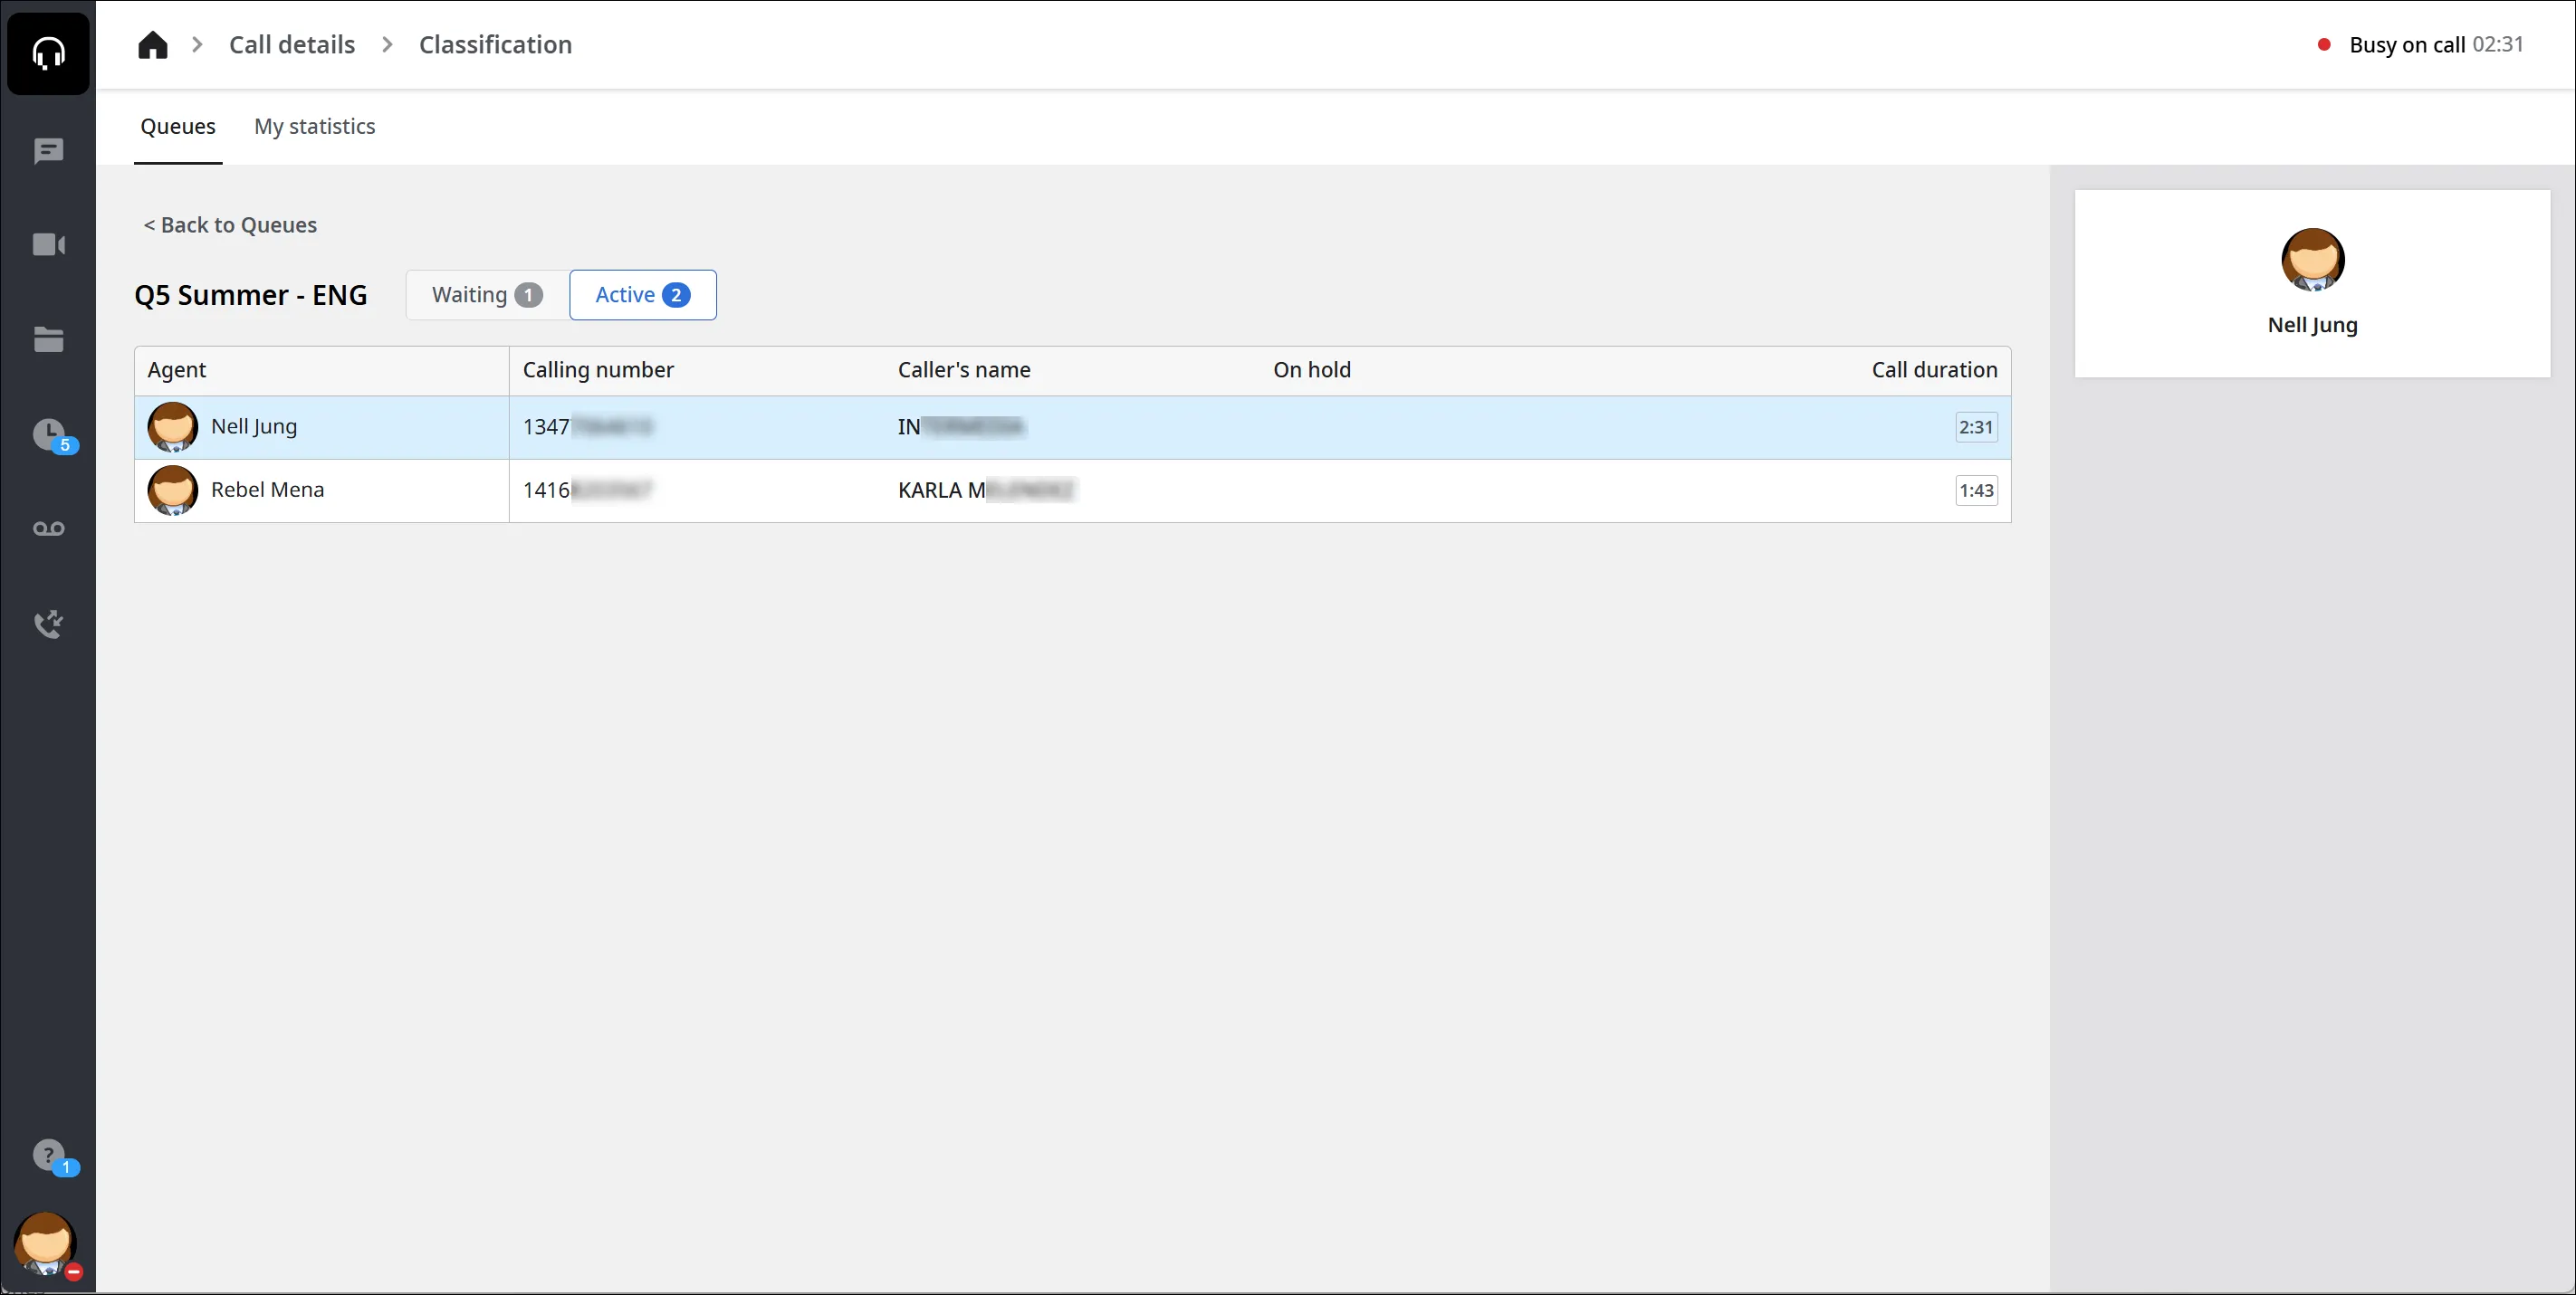
Task: Click calling number starting 1347
Action: coord(588,426)
